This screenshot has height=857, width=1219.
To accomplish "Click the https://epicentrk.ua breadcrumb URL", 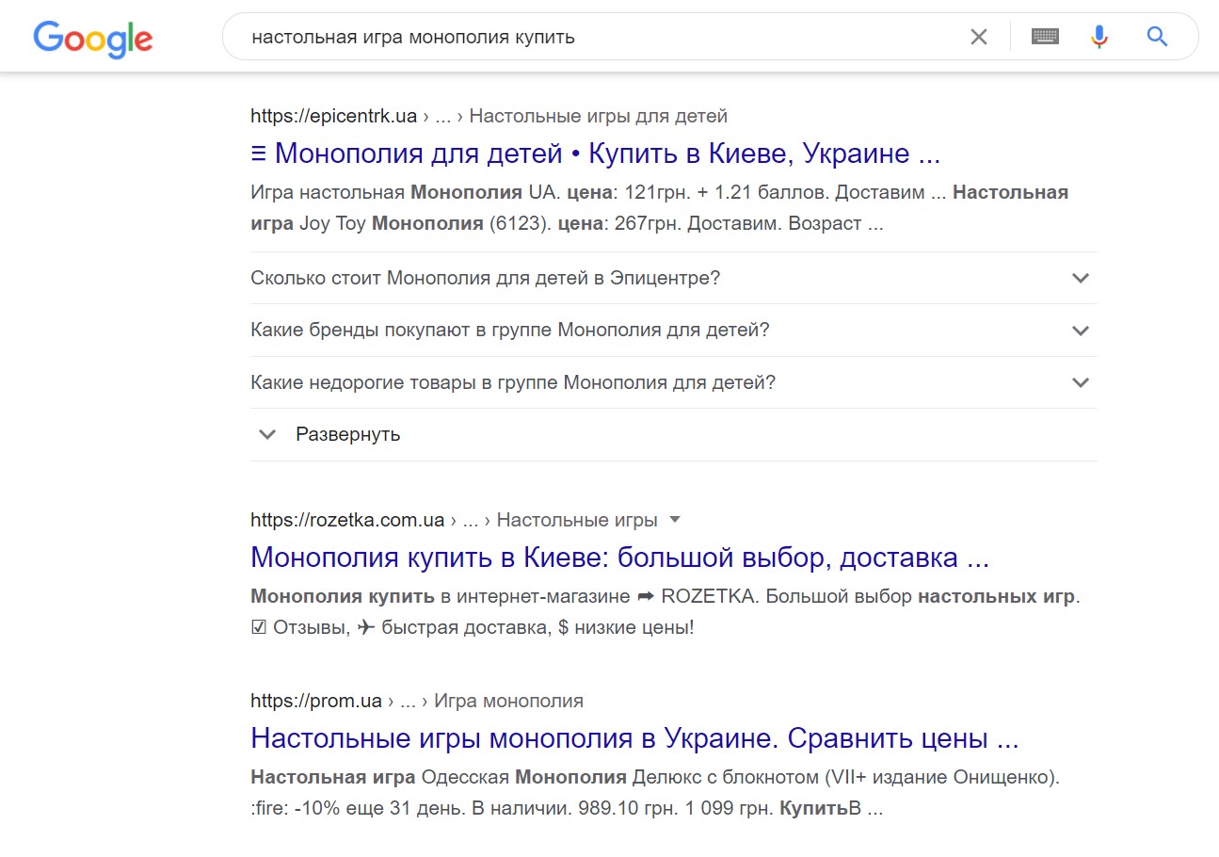I will coord(333,116).
